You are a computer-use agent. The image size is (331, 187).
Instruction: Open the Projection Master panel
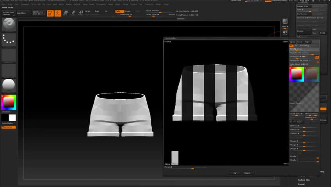(8, 13)
